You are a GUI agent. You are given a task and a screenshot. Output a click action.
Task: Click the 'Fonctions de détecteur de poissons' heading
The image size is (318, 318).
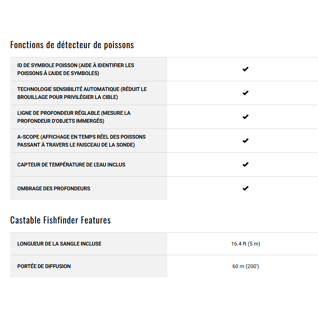point(72,45)
